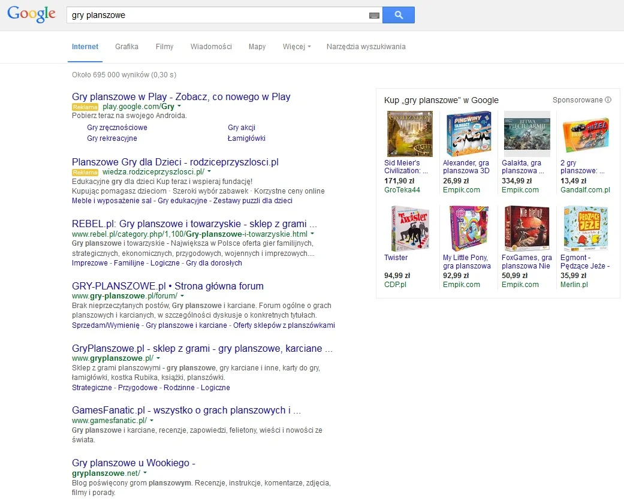
Task: Expand arrow next to play.google.com/Gry
Action: tap(179, 106)
